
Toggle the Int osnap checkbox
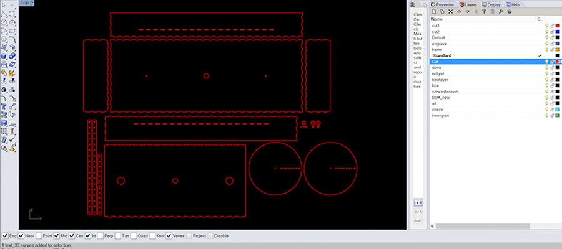[x=87, y=236]
